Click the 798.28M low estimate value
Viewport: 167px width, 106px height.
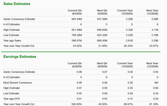77,35
